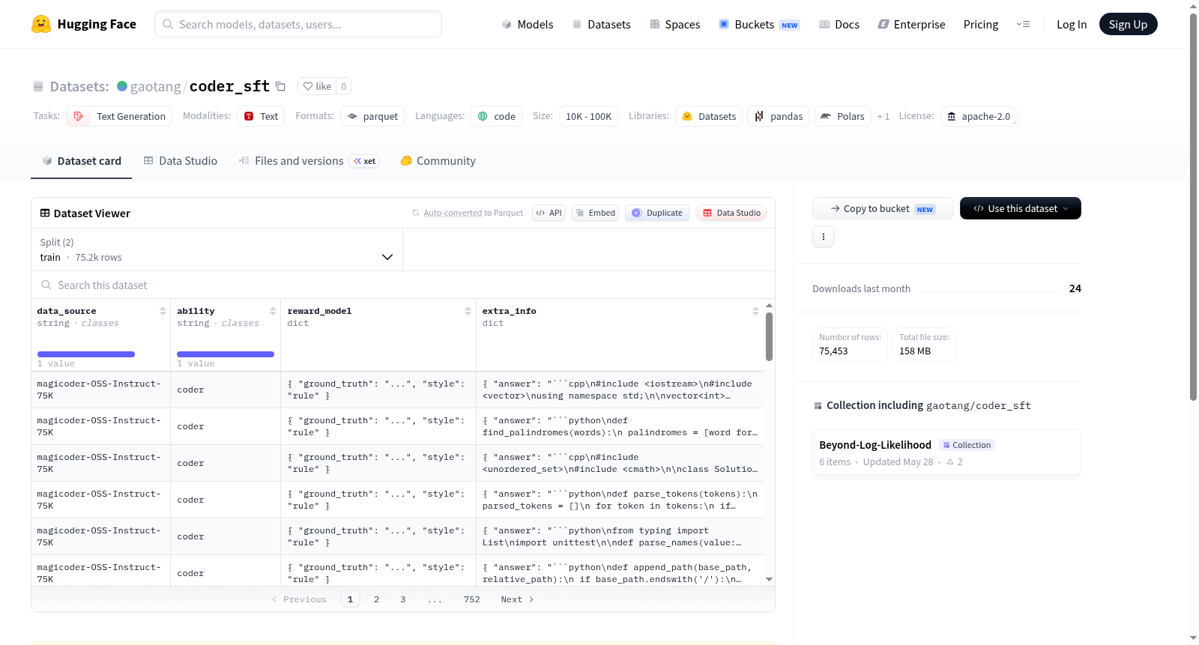Viewport: 1199px width, 645px height.
Task: Click the Dataset Viewer table icon
Action: point(45,213)
